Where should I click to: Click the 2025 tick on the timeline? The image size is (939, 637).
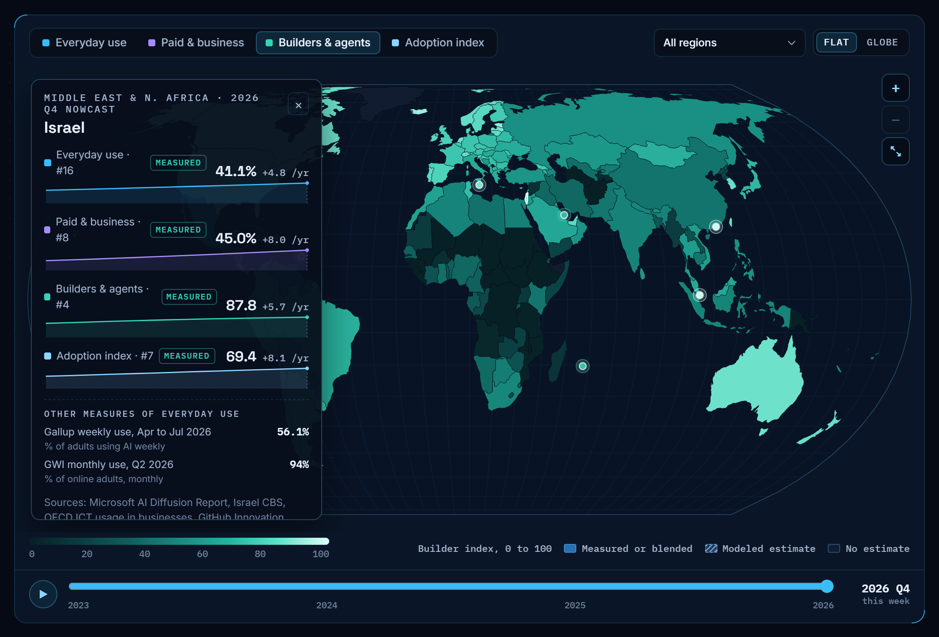[575, 605]
